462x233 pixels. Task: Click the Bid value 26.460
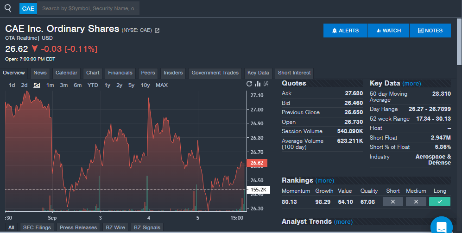pos(354,103)
